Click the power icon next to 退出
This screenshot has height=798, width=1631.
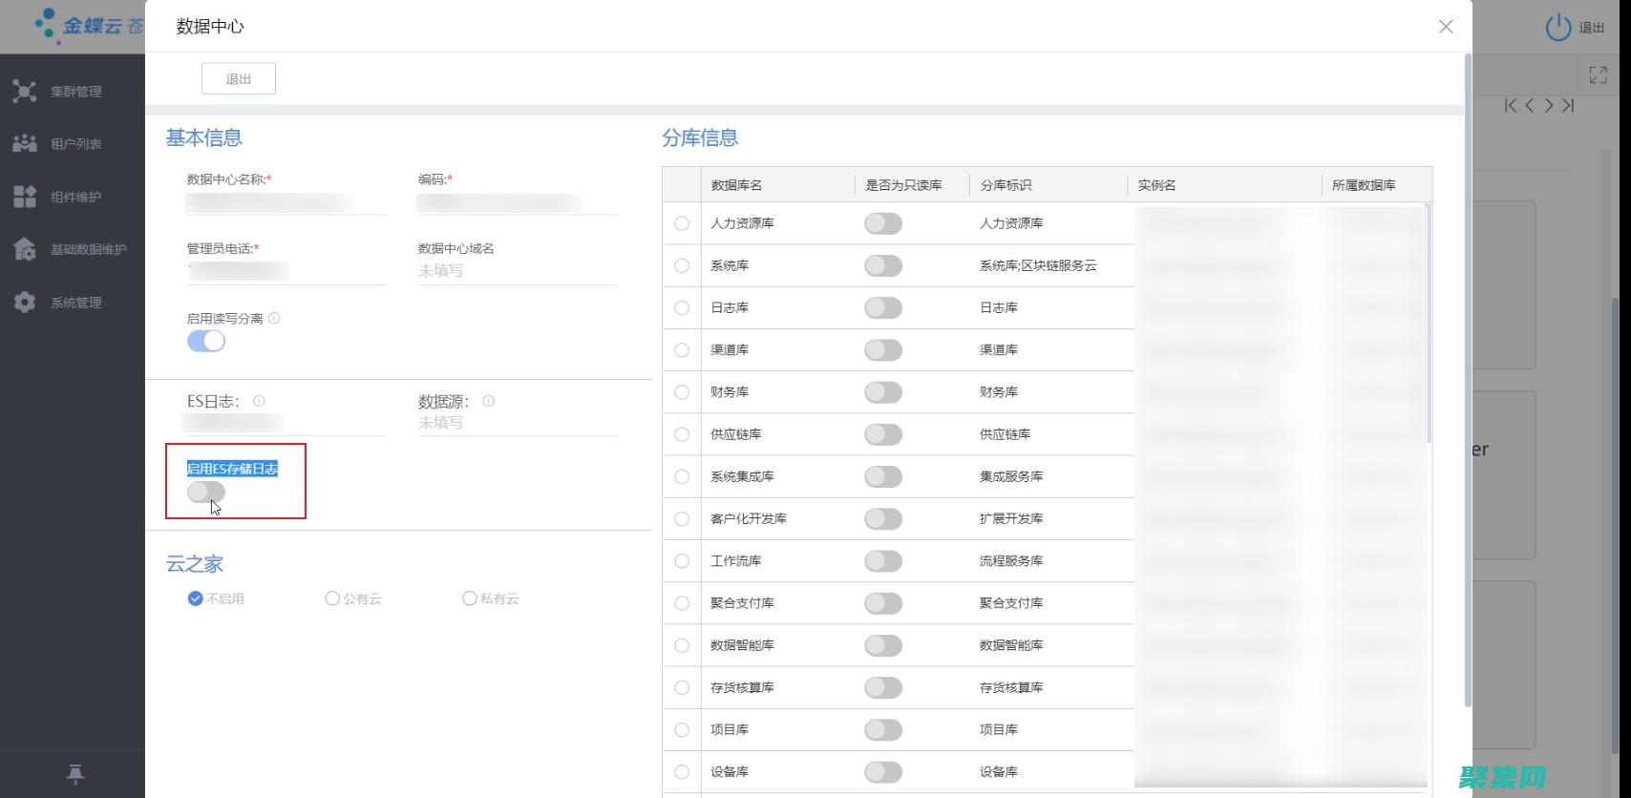(1557, 28)
